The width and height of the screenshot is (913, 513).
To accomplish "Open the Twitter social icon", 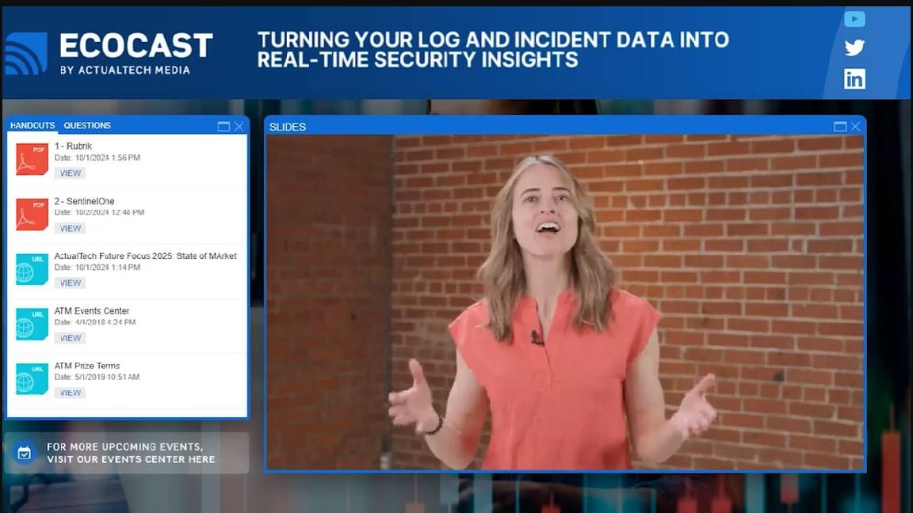I will (854, 47).
